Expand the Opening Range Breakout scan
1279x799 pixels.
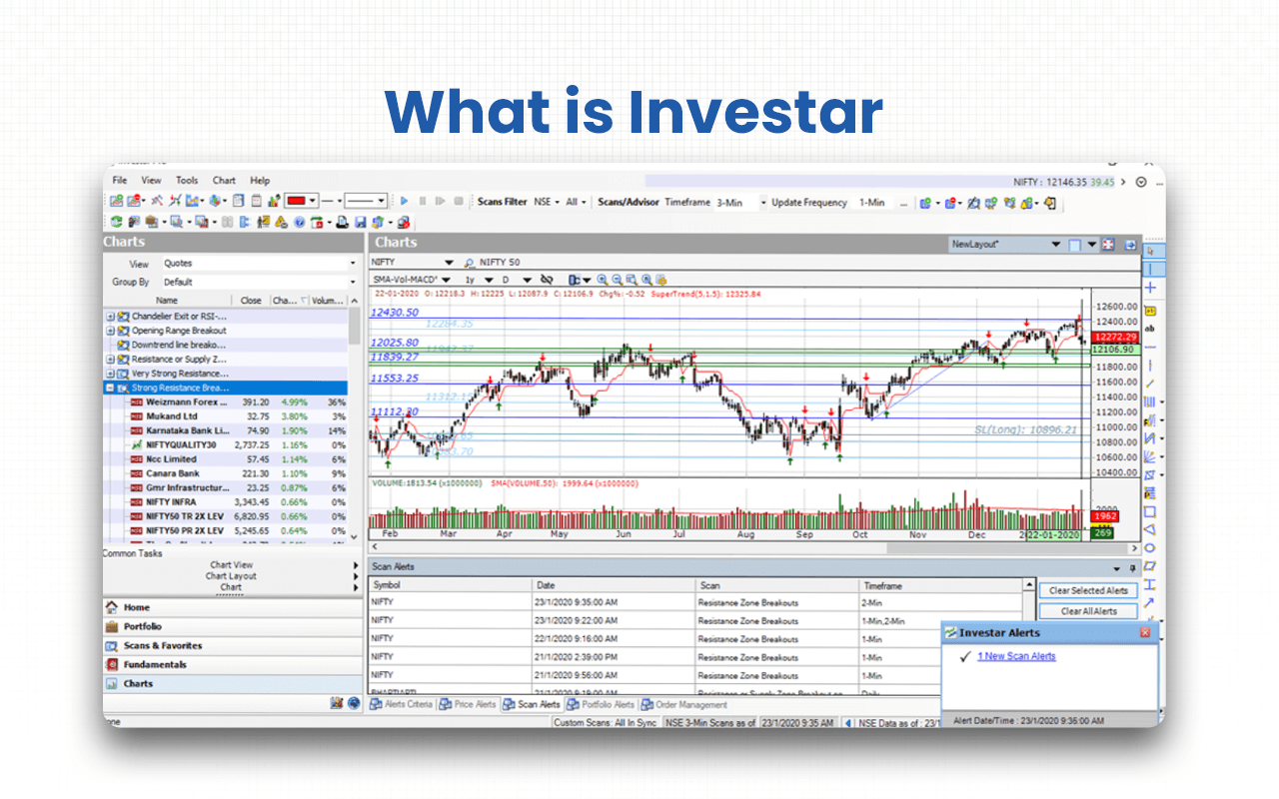111,331
